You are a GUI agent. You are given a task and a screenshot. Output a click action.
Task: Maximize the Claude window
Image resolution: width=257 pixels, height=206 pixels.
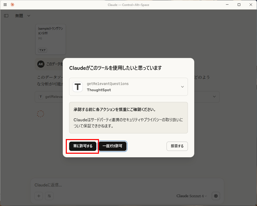point(239,5)
